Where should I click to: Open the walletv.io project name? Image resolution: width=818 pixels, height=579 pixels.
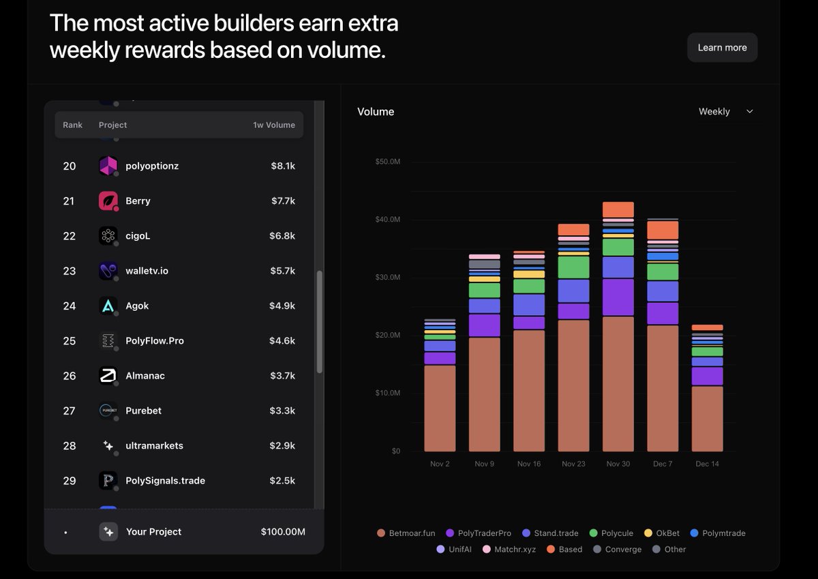coord(147,271)
